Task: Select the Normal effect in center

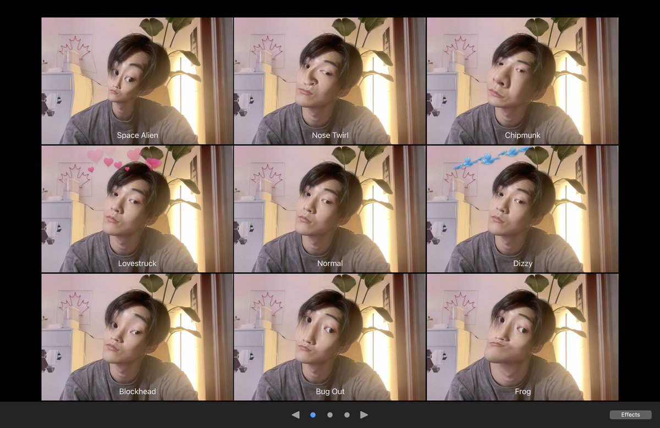Action: coord(330,209)
